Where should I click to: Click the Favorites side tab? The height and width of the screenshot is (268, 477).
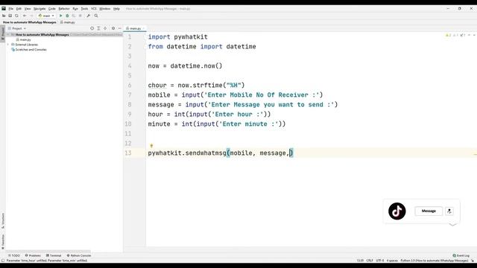click(x=3, y=241)
